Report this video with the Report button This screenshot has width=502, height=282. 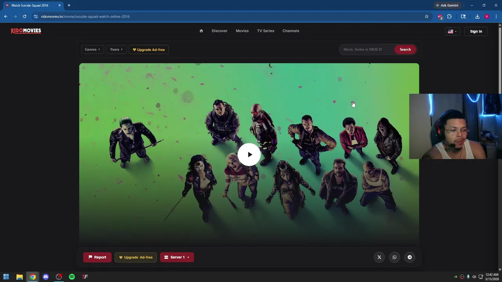[x=97, y=257]
